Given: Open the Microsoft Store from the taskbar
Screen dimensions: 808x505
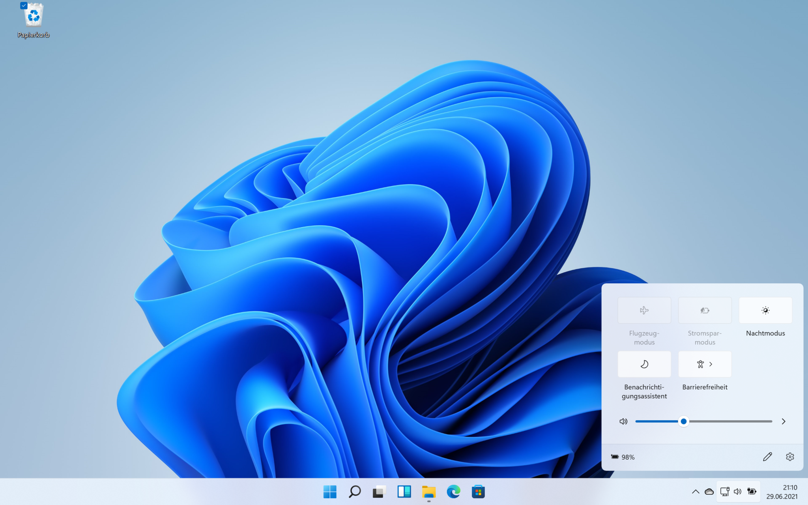Looking at the screenshot, I should coord(478,492).
